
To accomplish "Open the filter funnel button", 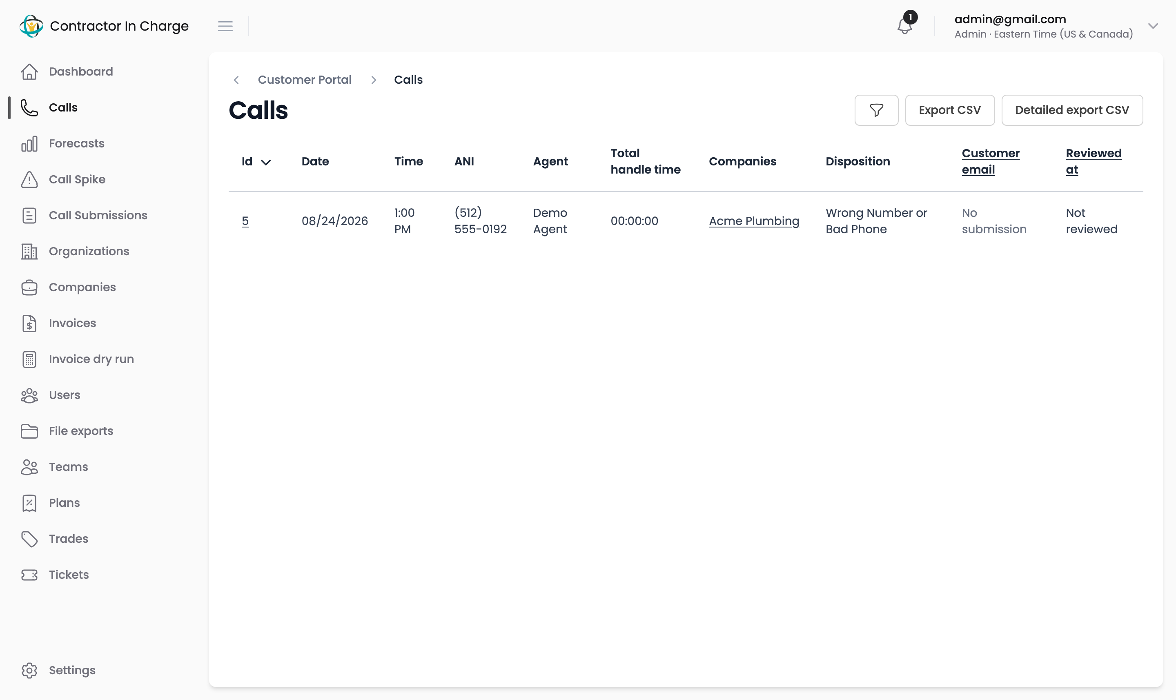I will click(876, 110).
